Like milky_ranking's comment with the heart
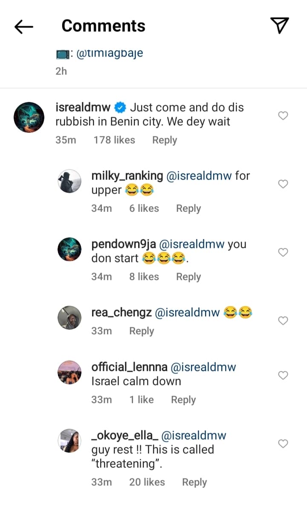The height and width of the screenshot is (507, 307). (x=283, y=184)
